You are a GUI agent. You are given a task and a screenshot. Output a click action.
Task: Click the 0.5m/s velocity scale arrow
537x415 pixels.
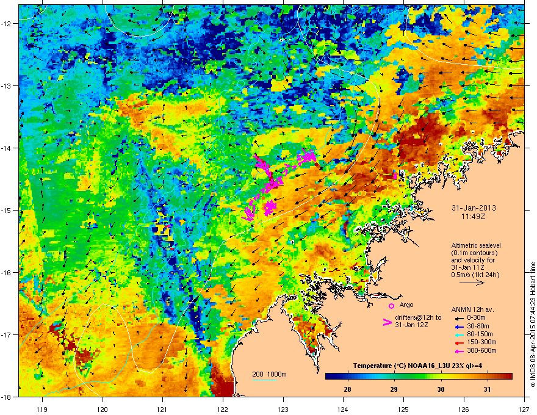pos(472,283)
